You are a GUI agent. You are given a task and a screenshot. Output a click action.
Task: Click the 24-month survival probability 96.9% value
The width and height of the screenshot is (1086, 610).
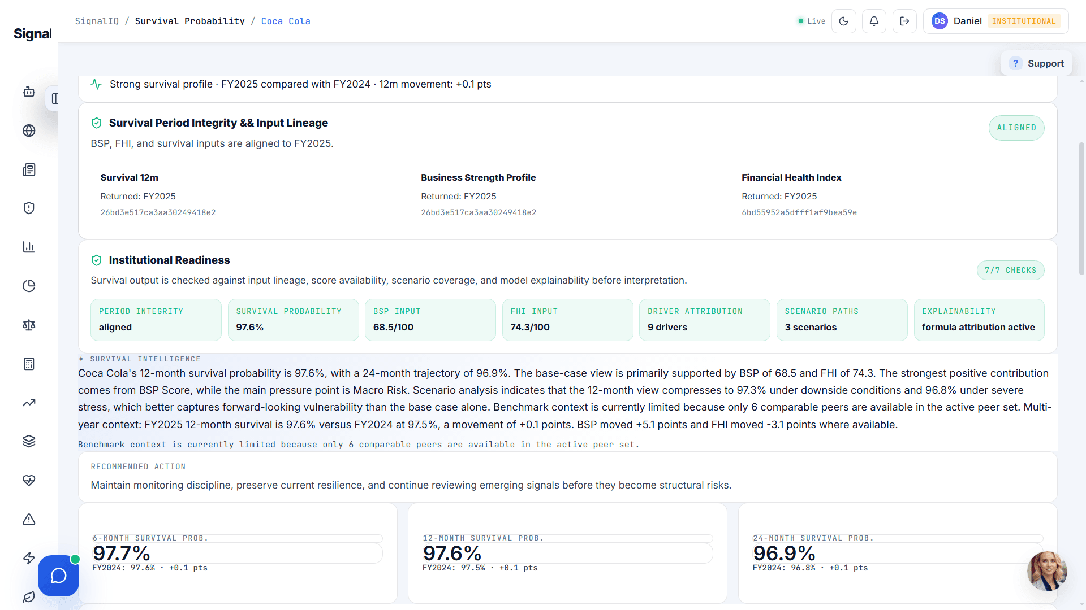784,553
